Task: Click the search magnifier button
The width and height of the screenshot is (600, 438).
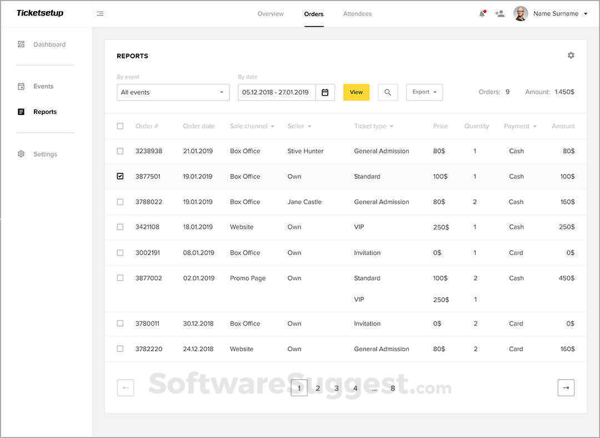Action: point(388,92)
